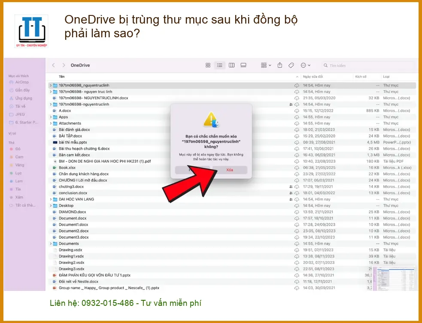Image resolution: width=422 pixels, height=323 pixels.
Task: Expand the Apps folder
Action: point(51,117)
